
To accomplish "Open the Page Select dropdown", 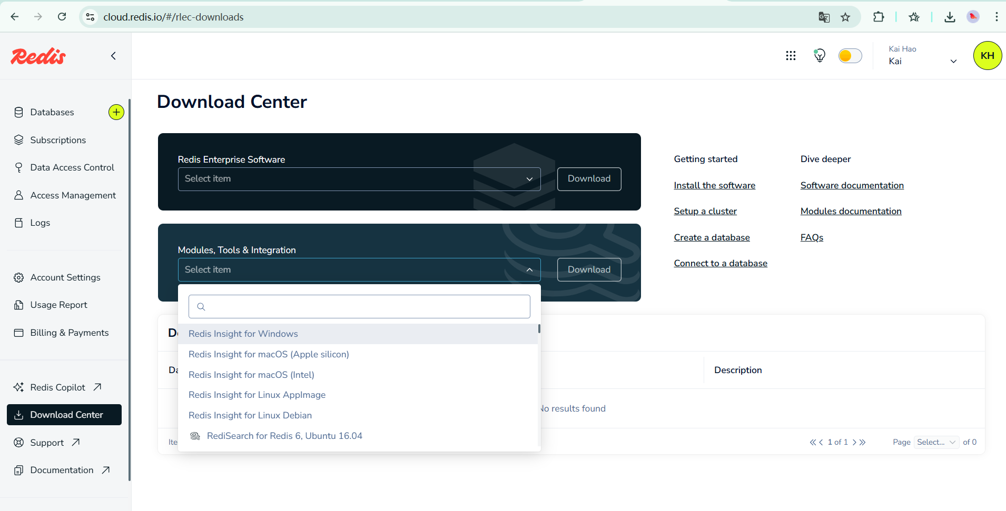I will (x=936, y=442).
